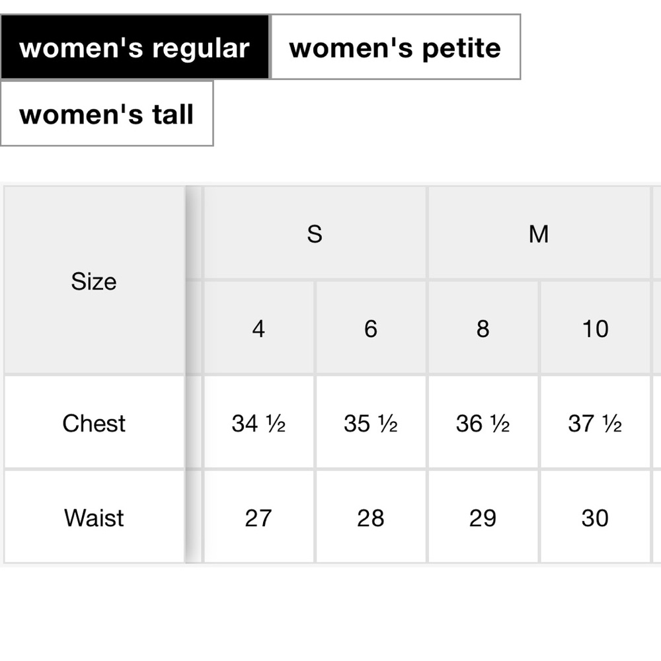The image size is (661, 661).
Task: Select waist measurement 30
Action: pyautogui.click(x=595, y=517)
